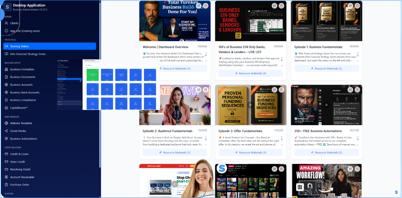The height and width of the screenshot is (198, 402).
Task: Click the Desktop Application logo icon
Action: click(7, 7)
